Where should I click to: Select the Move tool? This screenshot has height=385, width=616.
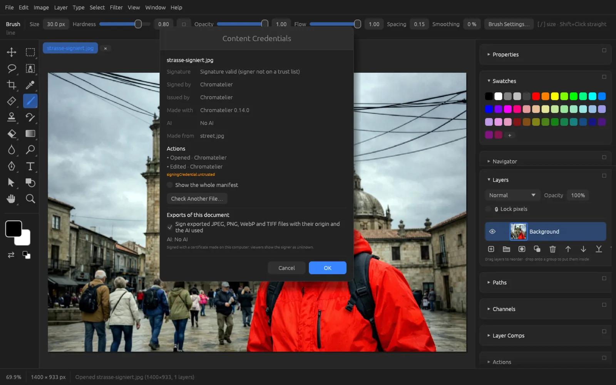pos(12,52)
